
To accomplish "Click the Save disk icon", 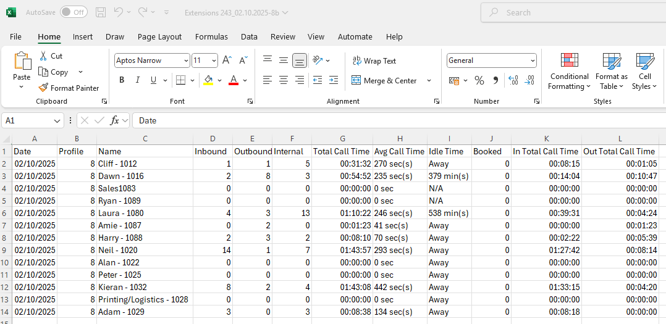I will 101,12.
